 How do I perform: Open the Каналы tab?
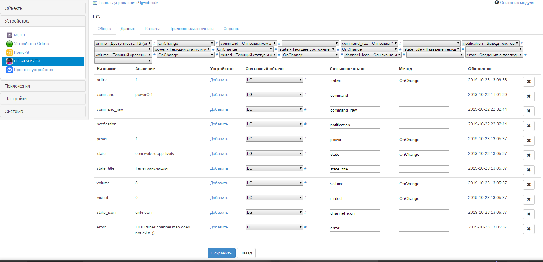pos(153,29)
